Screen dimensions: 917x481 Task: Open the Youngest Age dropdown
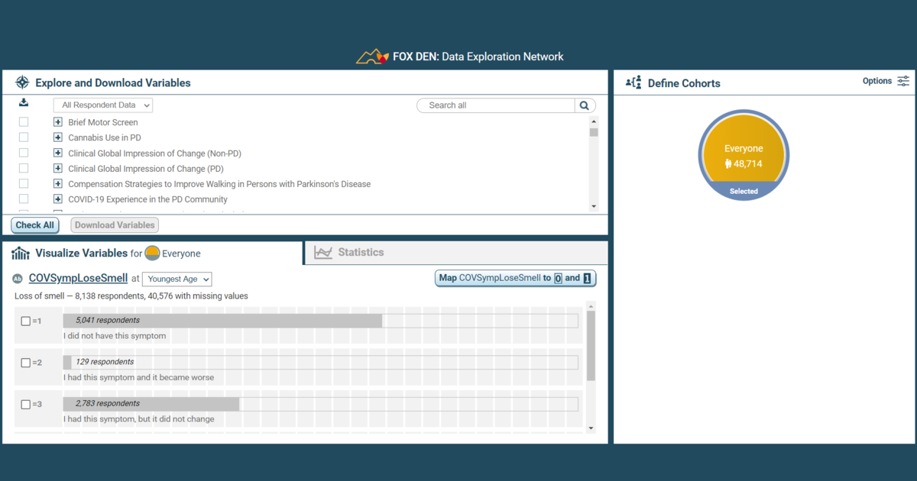pyautogui.click(x=177, y=279)
